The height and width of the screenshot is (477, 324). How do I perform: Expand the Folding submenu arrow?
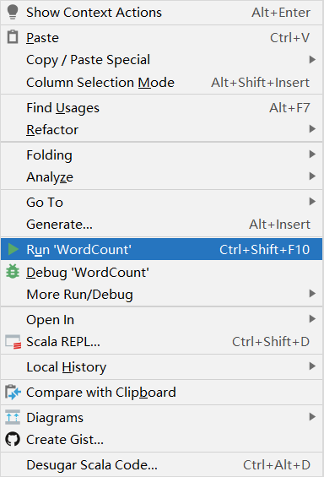coord(312,154)
